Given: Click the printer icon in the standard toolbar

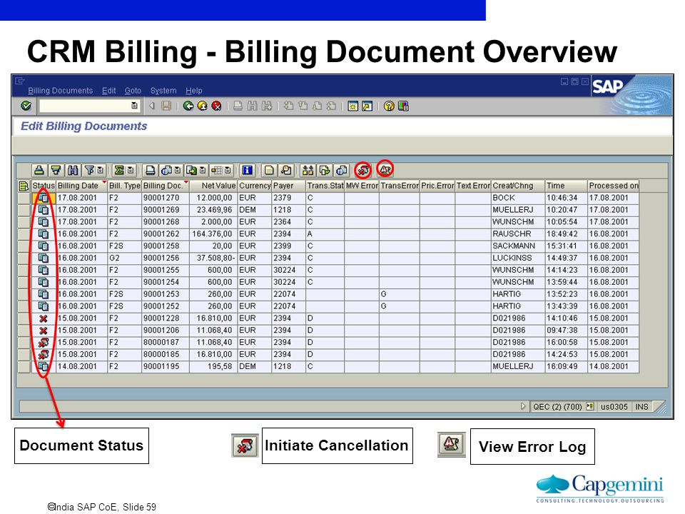Looking at the screenshot, I should (238, 106).
